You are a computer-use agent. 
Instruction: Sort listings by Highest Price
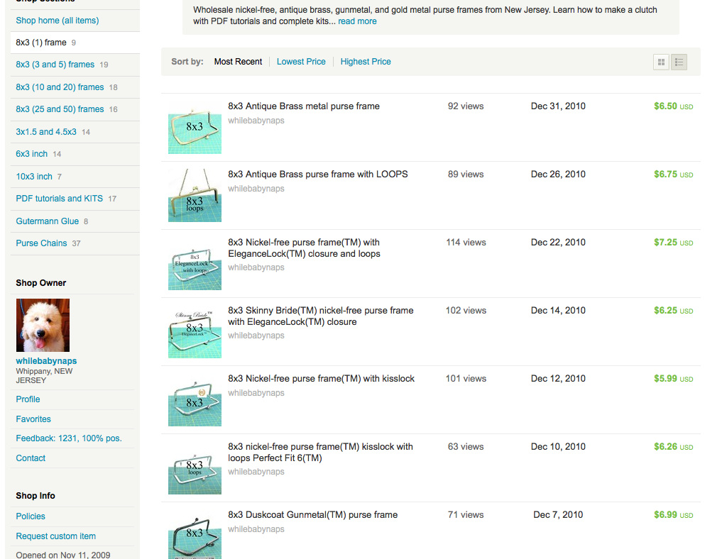point(366,62)
